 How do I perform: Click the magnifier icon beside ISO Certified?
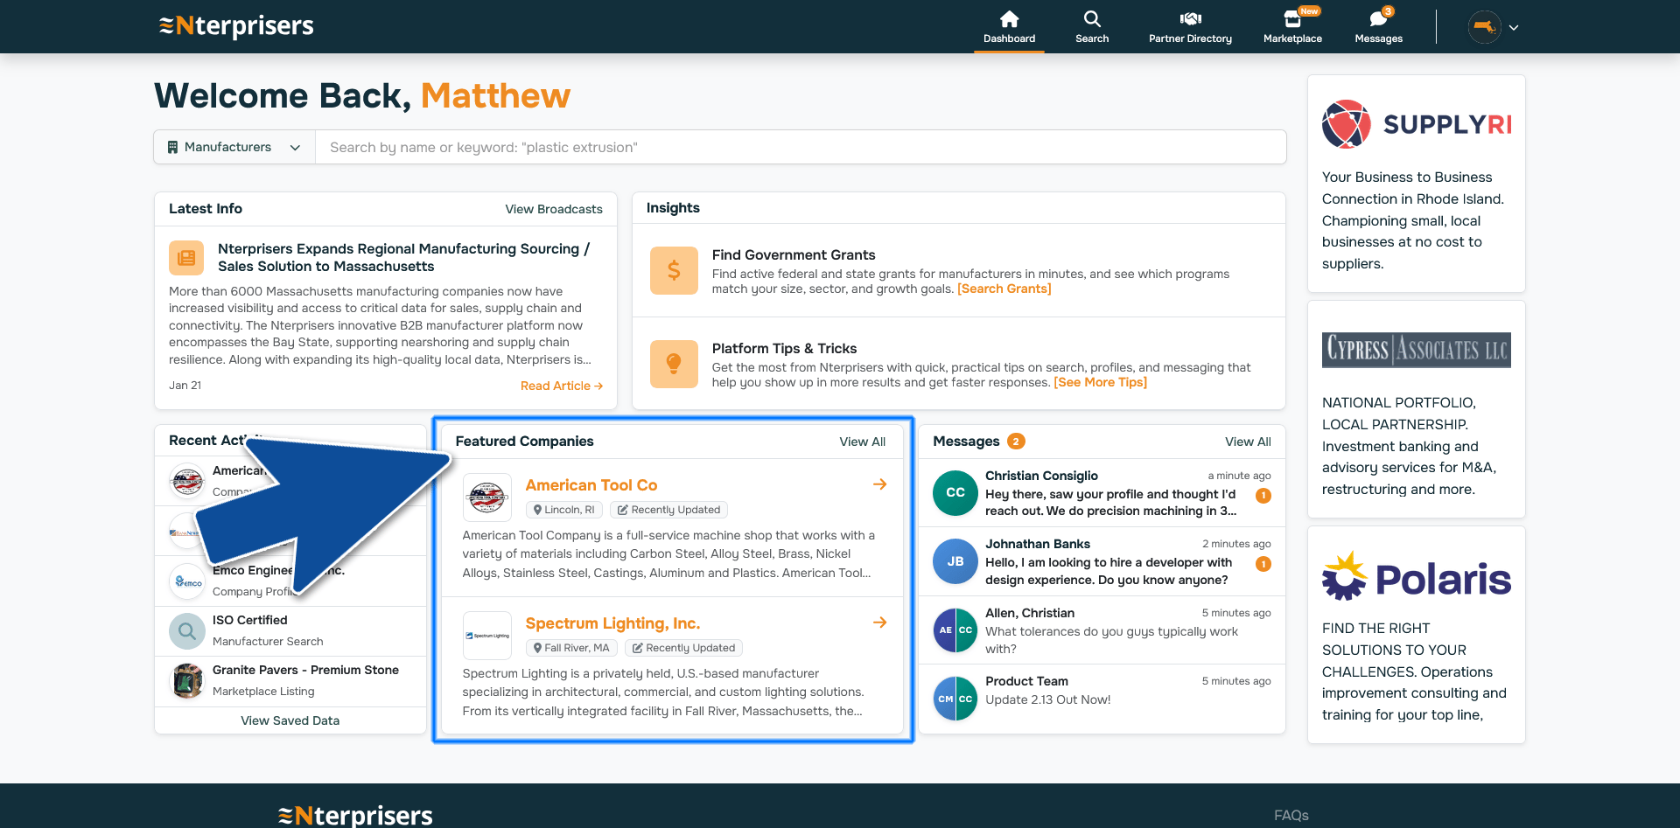(x=186, y=630)
